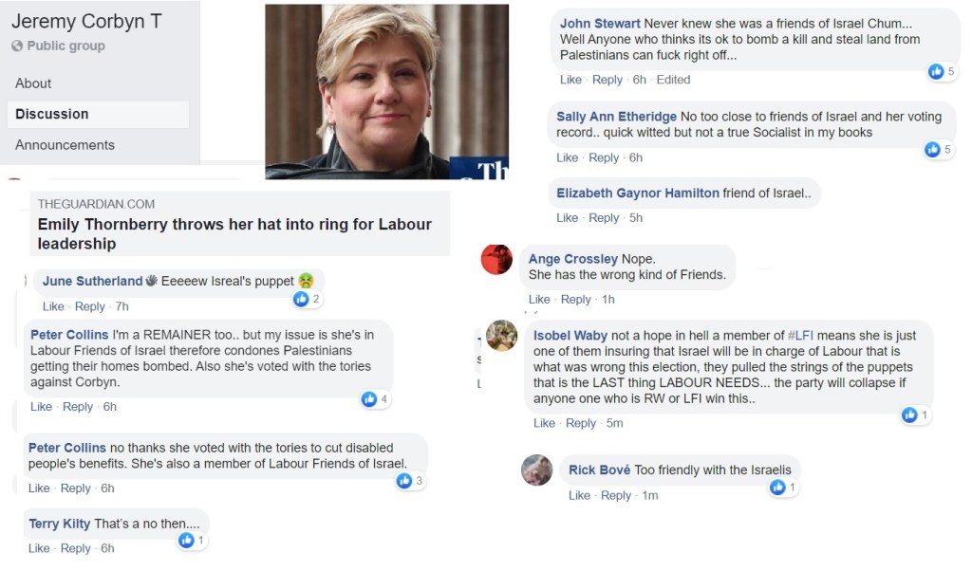Click Isobel Waby's profile picture
This screenshot has width=972, height=571.
(x=501, y=336)
